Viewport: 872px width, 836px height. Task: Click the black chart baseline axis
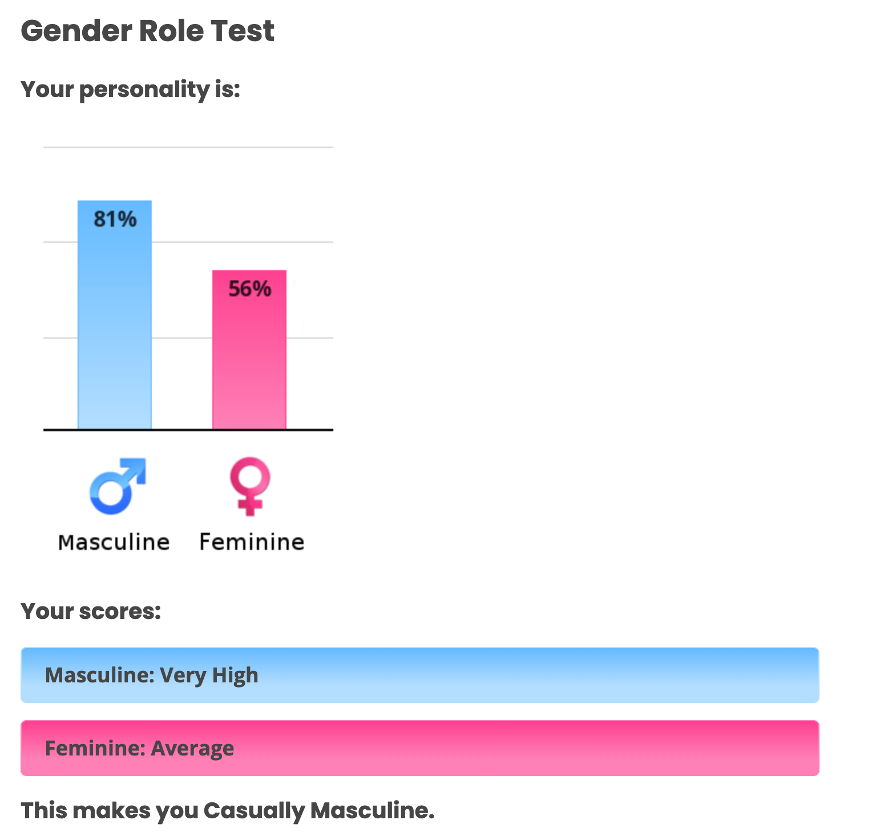(x=188, y=430)
